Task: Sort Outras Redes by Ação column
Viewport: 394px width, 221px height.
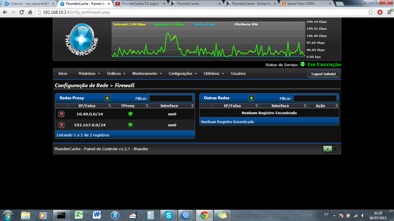Action: [x=323, y=106]
